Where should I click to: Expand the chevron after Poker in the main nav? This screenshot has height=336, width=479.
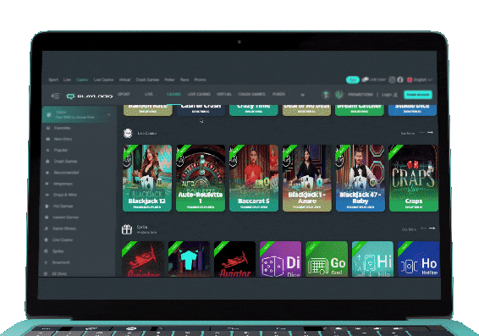302,95
